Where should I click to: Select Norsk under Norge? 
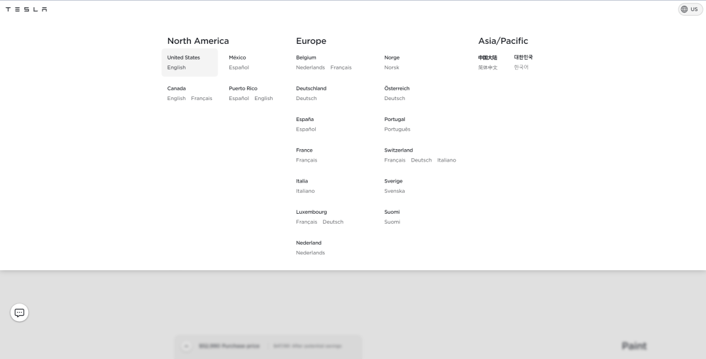coord(392,67)
